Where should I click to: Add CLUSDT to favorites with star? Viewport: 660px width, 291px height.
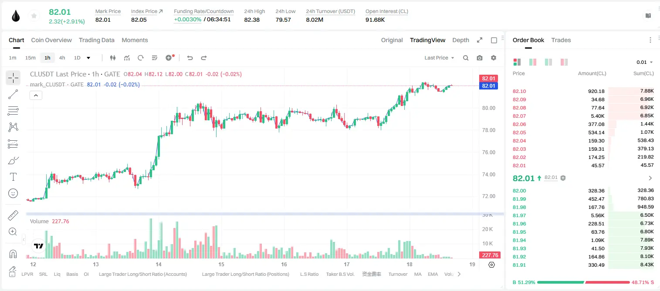pos(34,16)
